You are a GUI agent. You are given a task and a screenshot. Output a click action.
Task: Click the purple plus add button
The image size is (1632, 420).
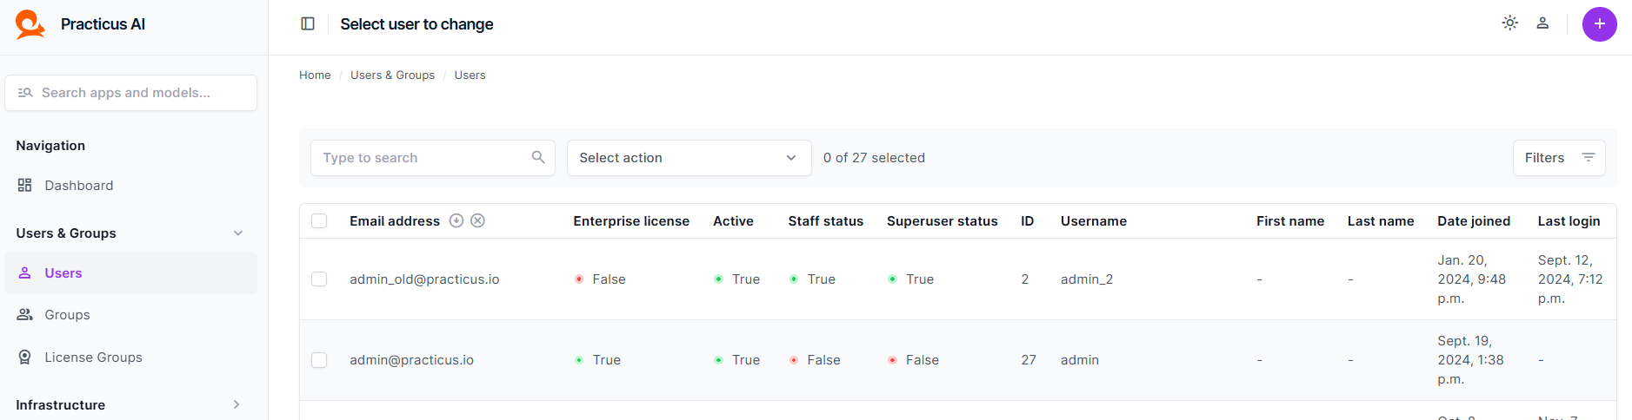click(1599, 24)
